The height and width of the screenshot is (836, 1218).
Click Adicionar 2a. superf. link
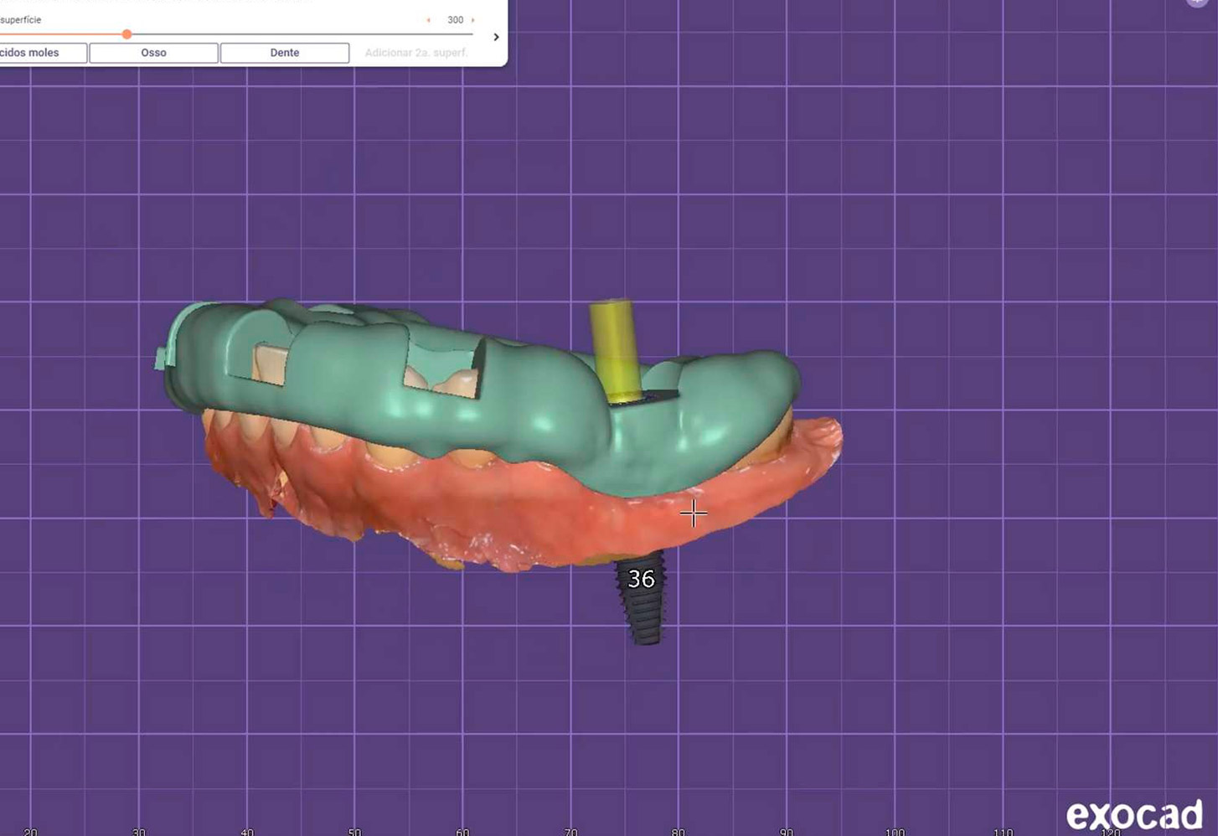415,53
